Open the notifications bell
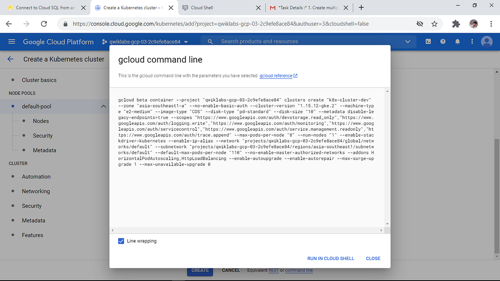The image size is (500, 281). pyautogui.click(x=457, y=41)
